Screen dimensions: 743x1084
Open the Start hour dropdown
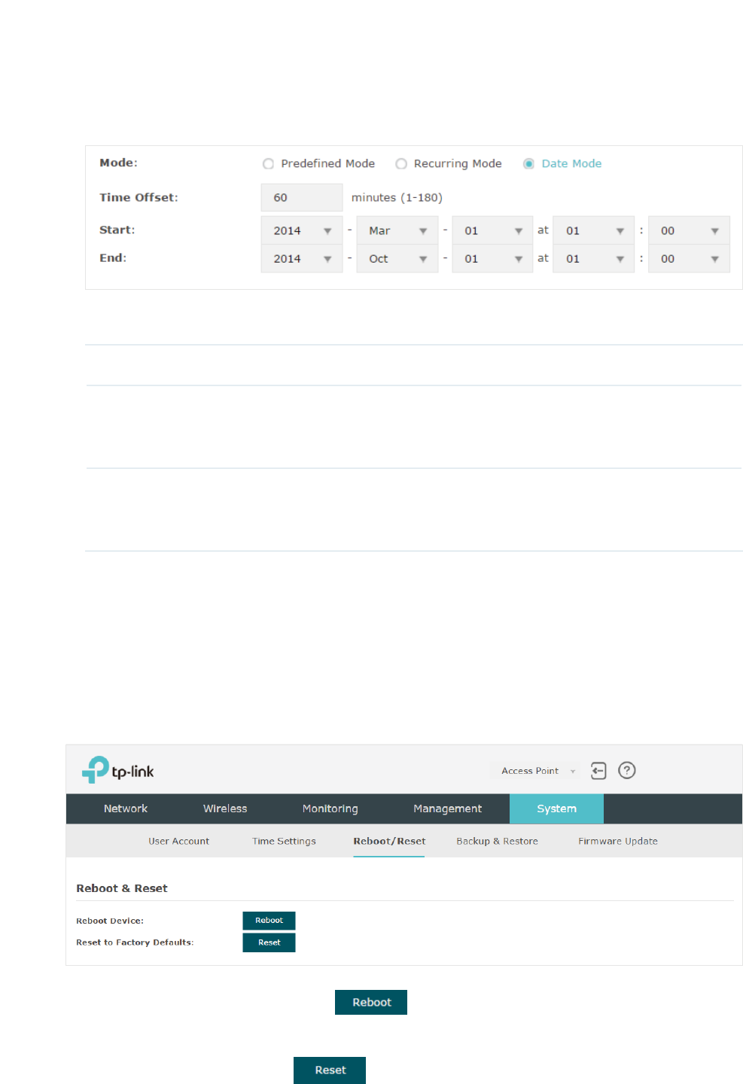(593, 230)
